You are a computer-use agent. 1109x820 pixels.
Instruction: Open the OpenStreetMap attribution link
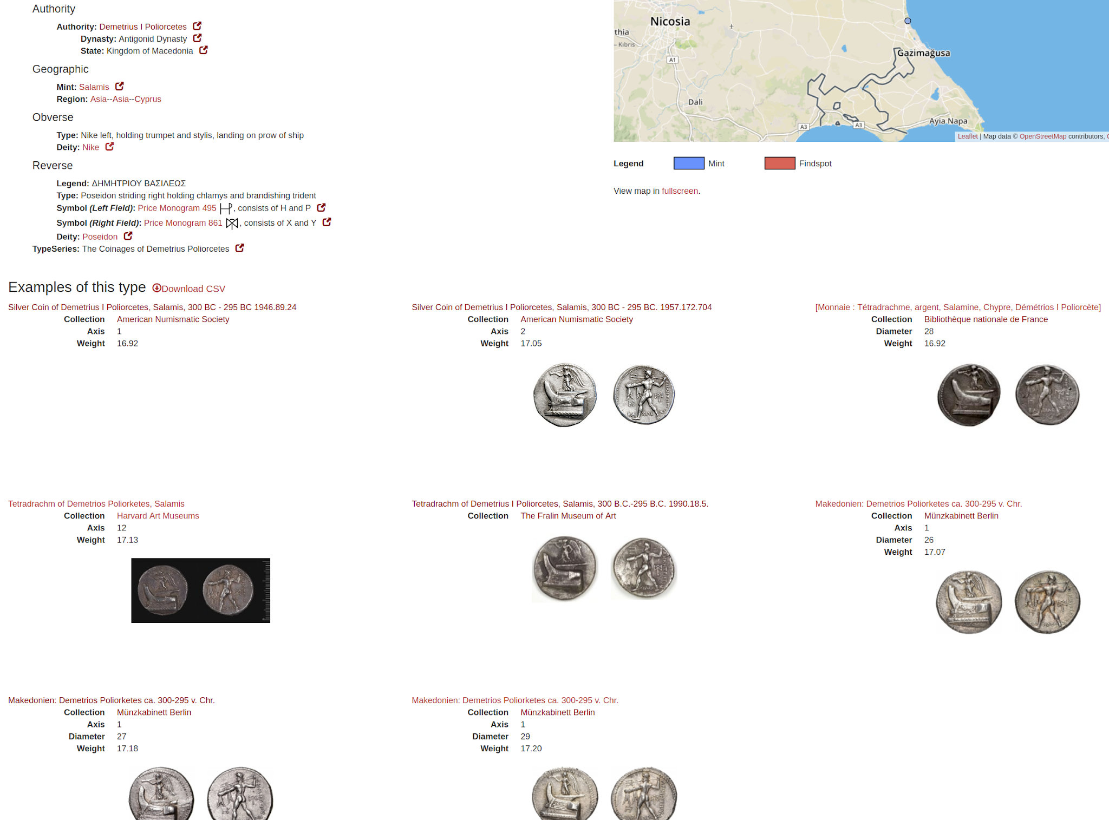point(1042,136)
